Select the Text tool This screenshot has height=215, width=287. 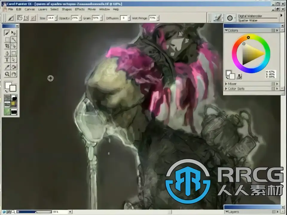[7, 60]
